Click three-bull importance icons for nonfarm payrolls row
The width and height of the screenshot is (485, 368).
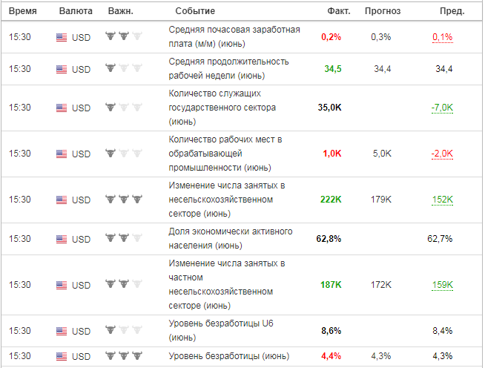124,199
